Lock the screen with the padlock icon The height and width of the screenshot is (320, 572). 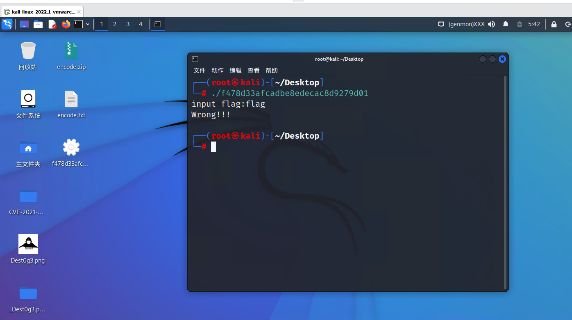(x=554, y=24)
